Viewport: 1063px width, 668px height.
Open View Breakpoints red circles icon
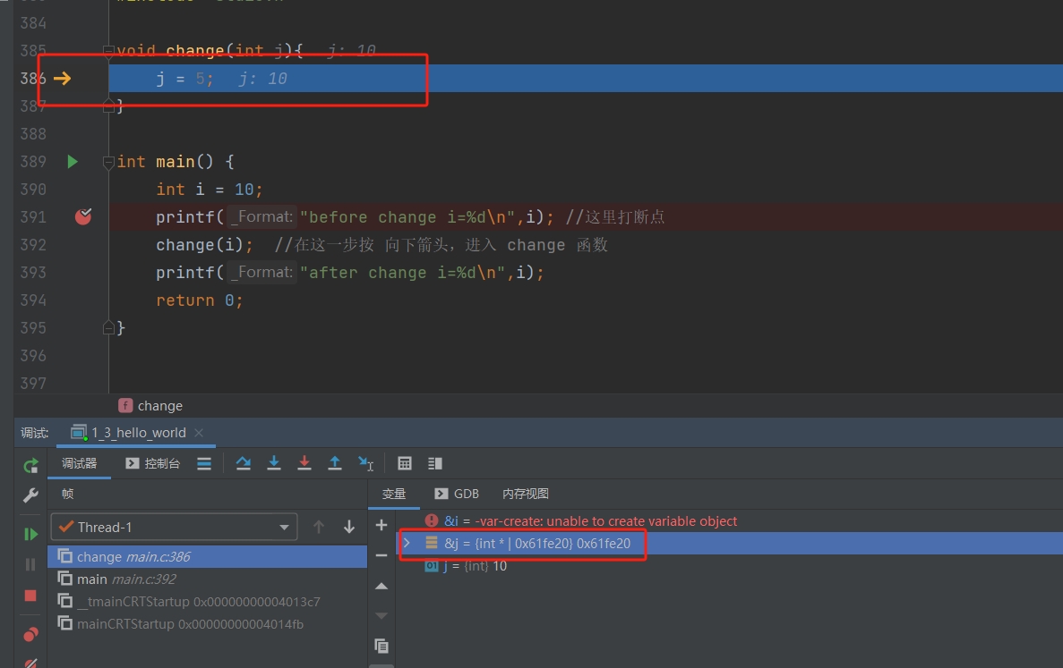[30, 634]
